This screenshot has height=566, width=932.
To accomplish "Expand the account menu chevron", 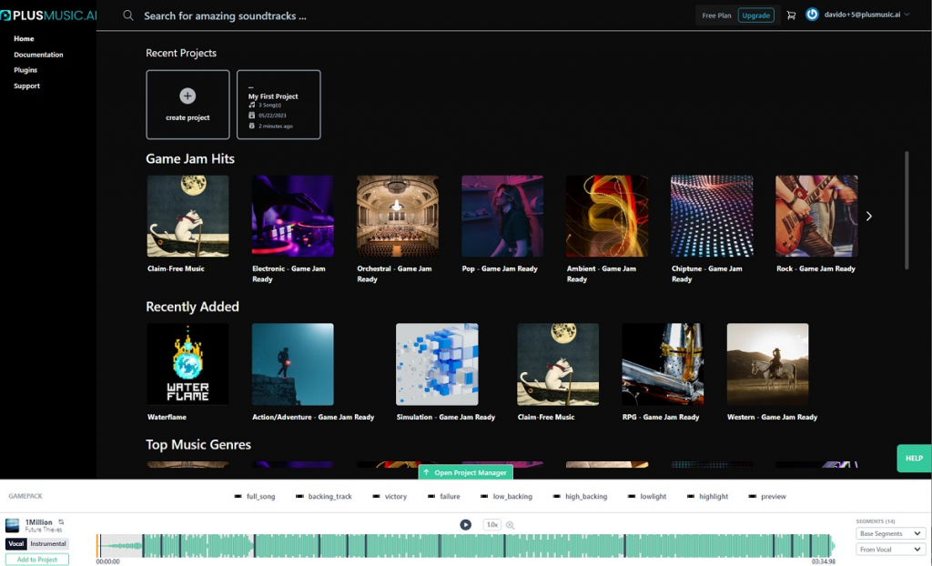I will 907,15.
